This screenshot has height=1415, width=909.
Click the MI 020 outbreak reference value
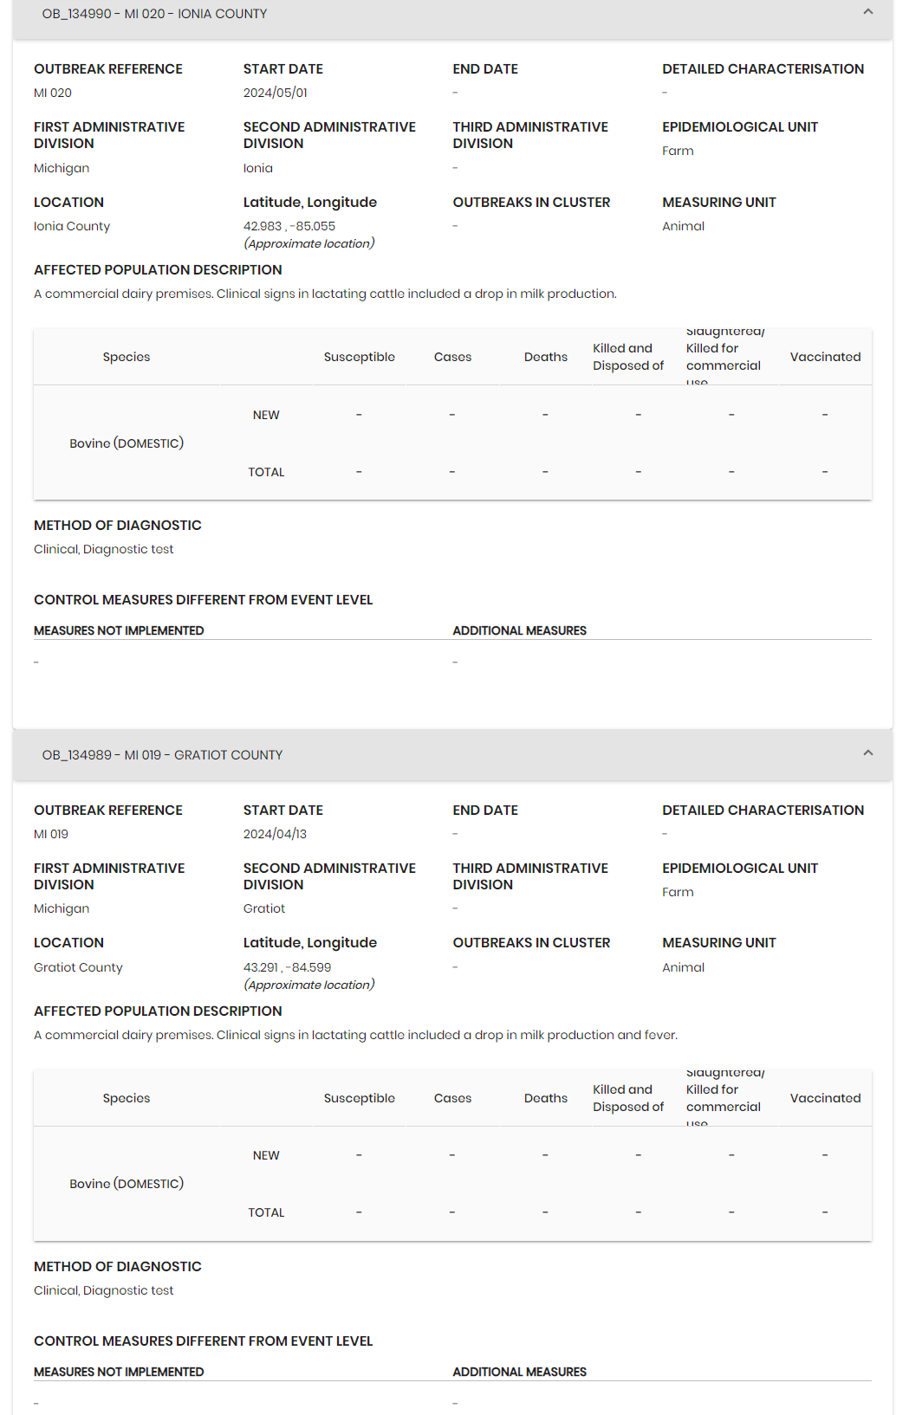click(x=53, y=93)
